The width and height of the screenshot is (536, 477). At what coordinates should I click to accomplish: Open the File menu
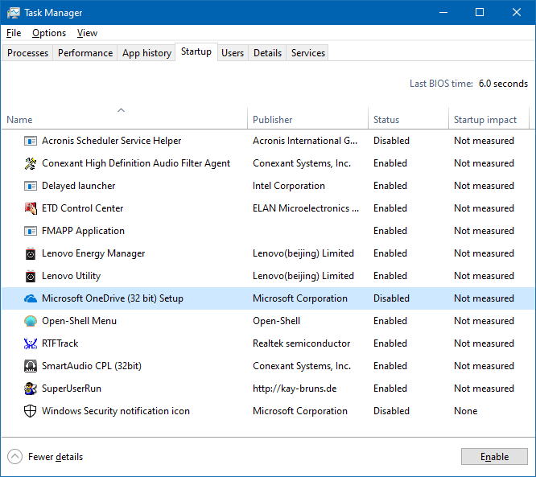14,33
